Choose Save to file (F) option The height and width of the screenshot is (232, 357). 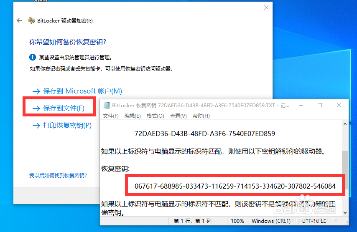click(x=59, y=108)
